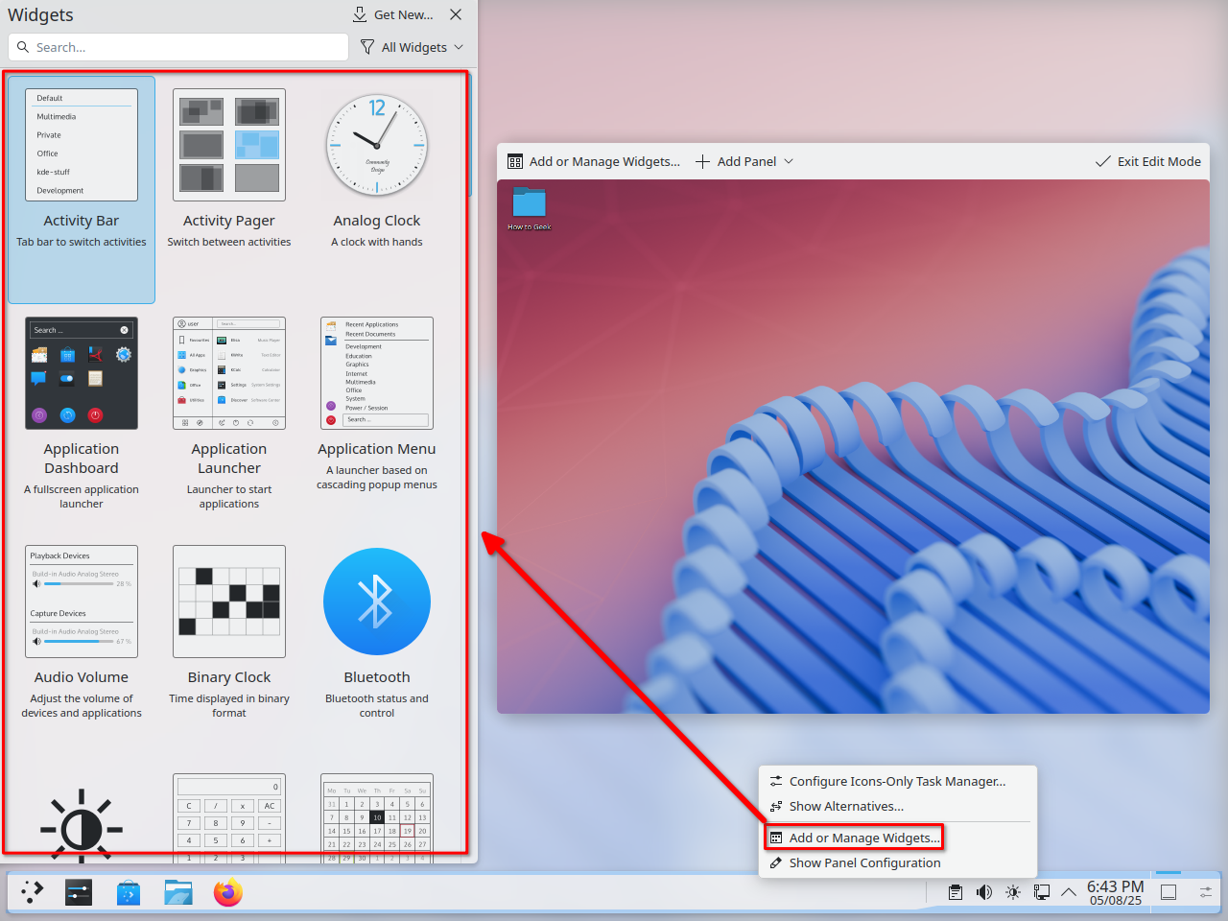Open the How to Geek desktop folder
The image size is (1228, 921).
529,205
